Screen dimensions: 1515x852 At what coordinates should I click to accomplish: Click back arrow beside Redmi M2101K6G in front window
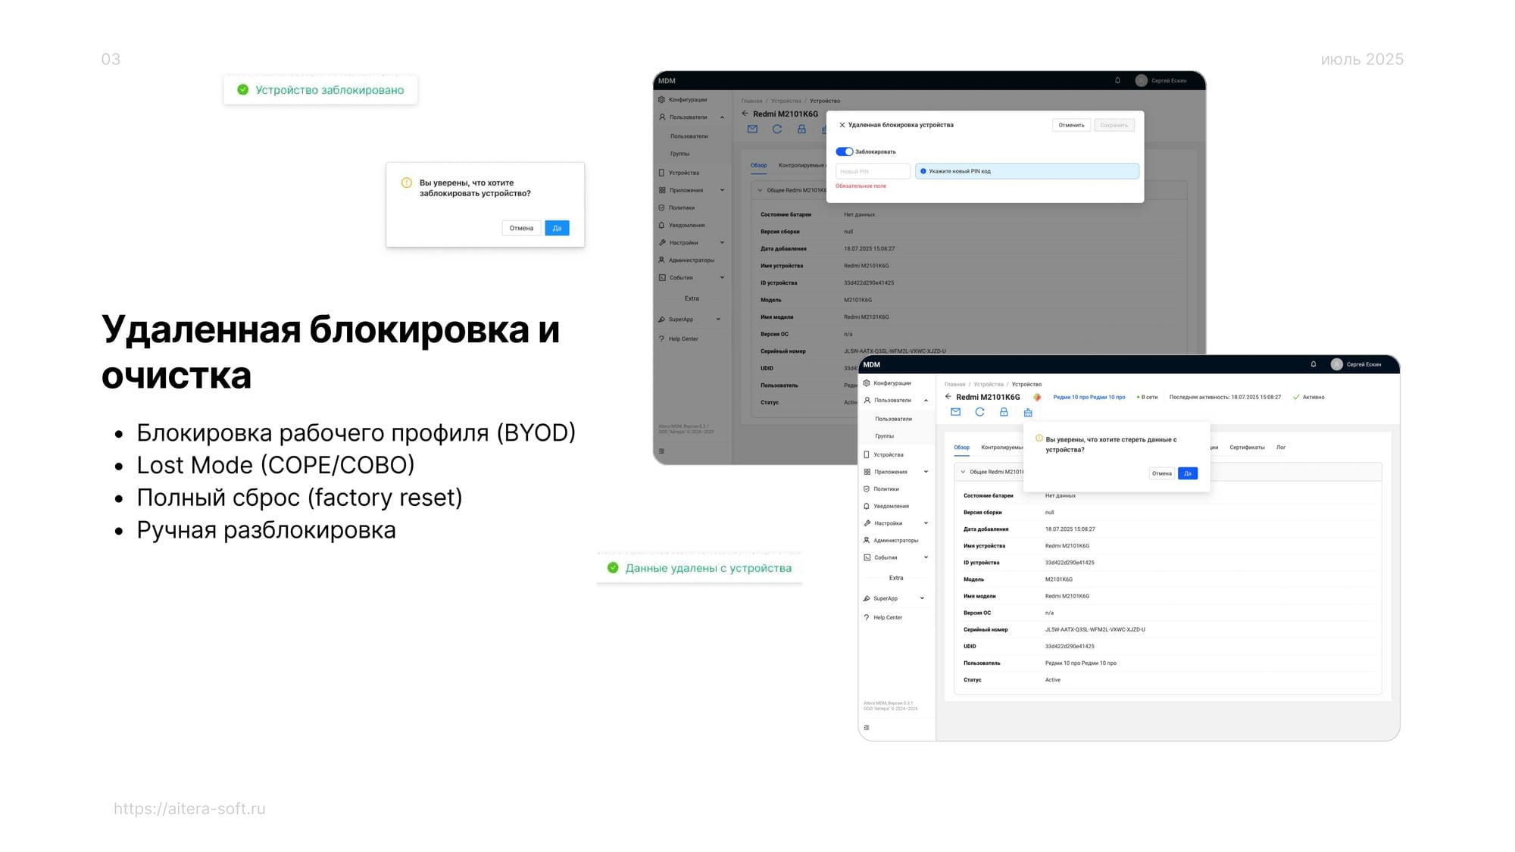948,397
